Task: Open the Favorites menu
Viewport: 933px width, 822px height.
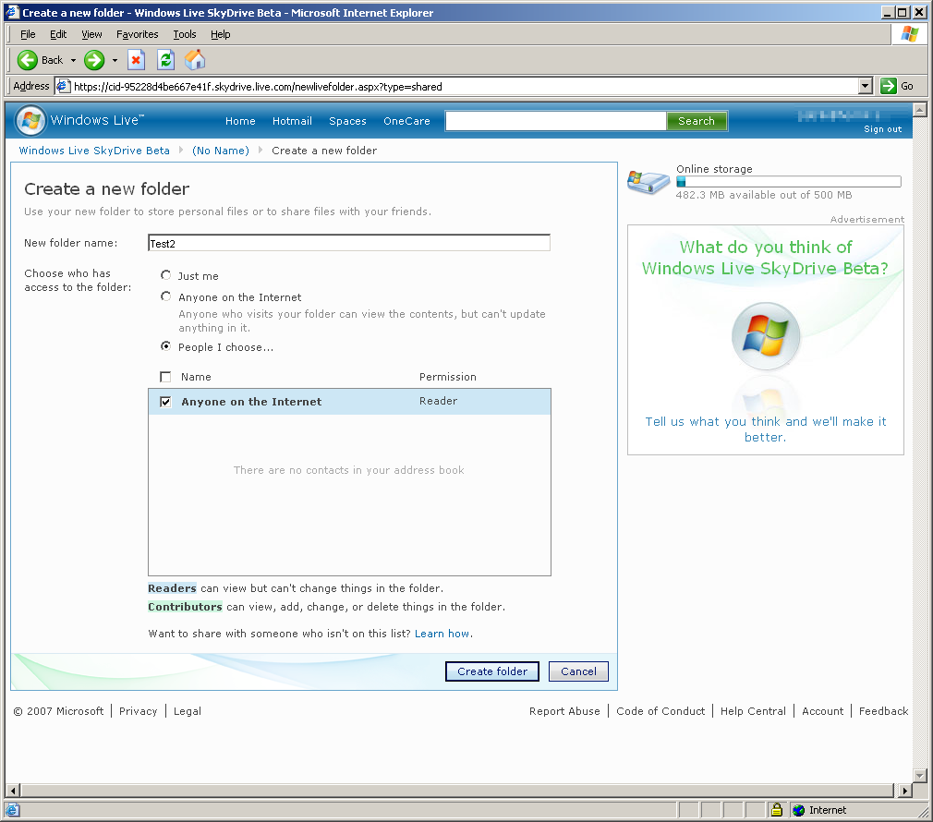Action: (138, 34)
